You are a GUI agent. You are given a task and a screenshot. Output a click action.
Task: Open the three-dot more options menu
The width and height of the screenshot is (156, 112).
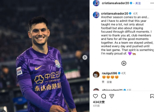[x=152, y=3]
